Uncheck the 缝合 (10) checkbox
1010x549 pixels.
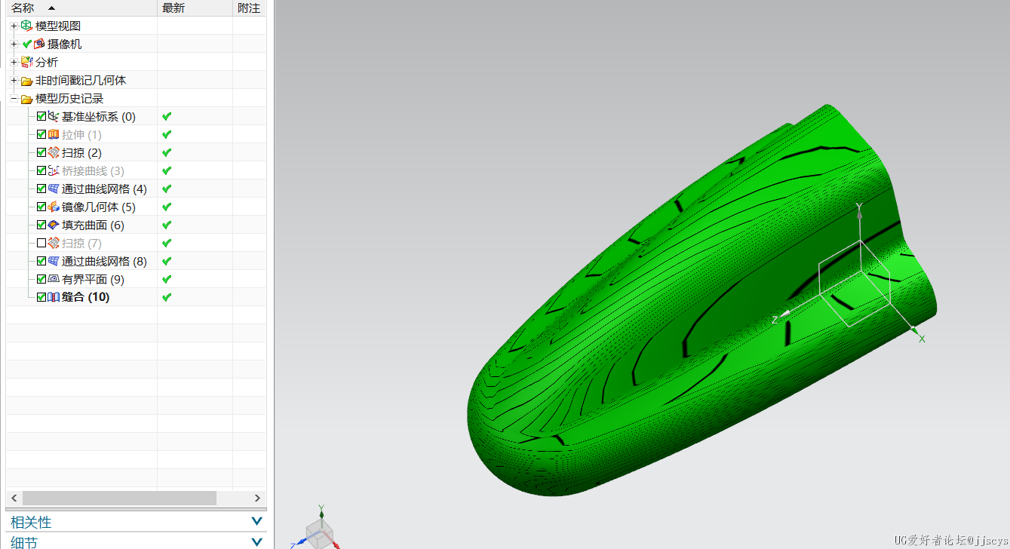point(41,297)
